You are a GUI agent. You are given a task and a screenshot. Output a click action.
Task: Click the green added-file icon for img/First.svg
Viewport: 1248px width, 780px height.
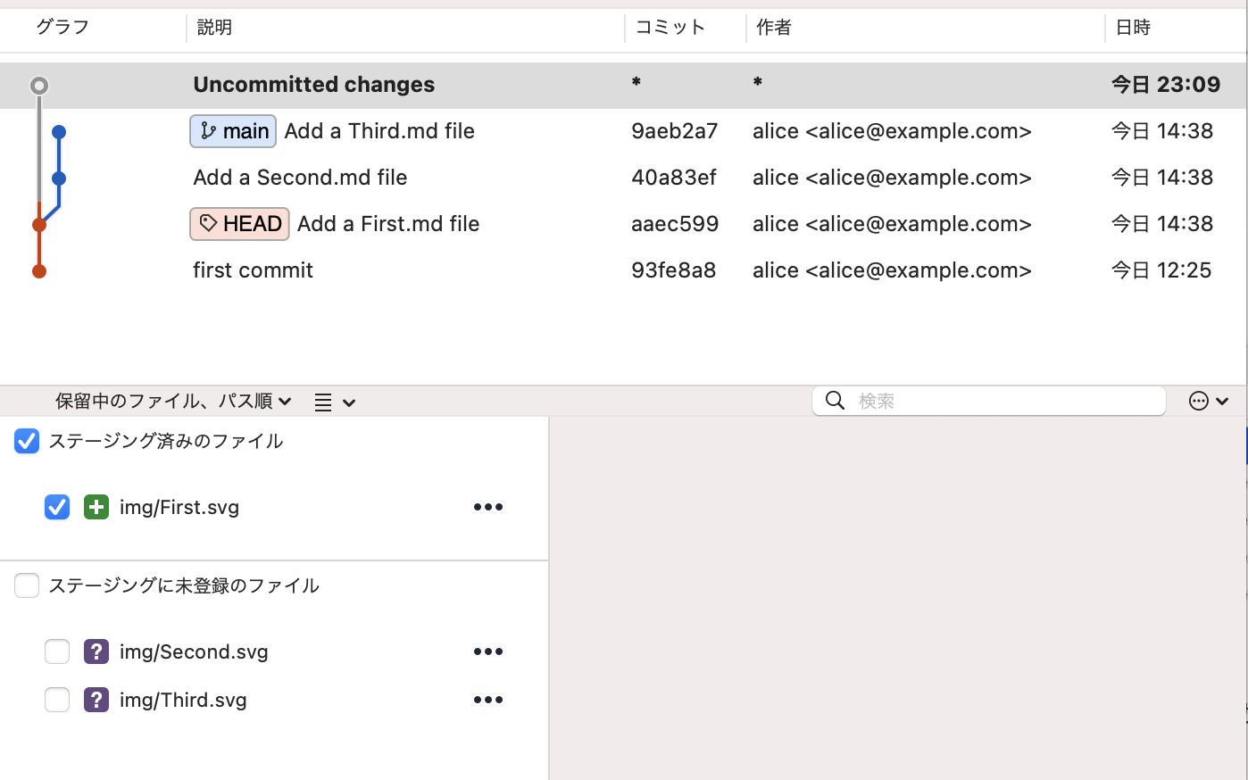point(96,507)
